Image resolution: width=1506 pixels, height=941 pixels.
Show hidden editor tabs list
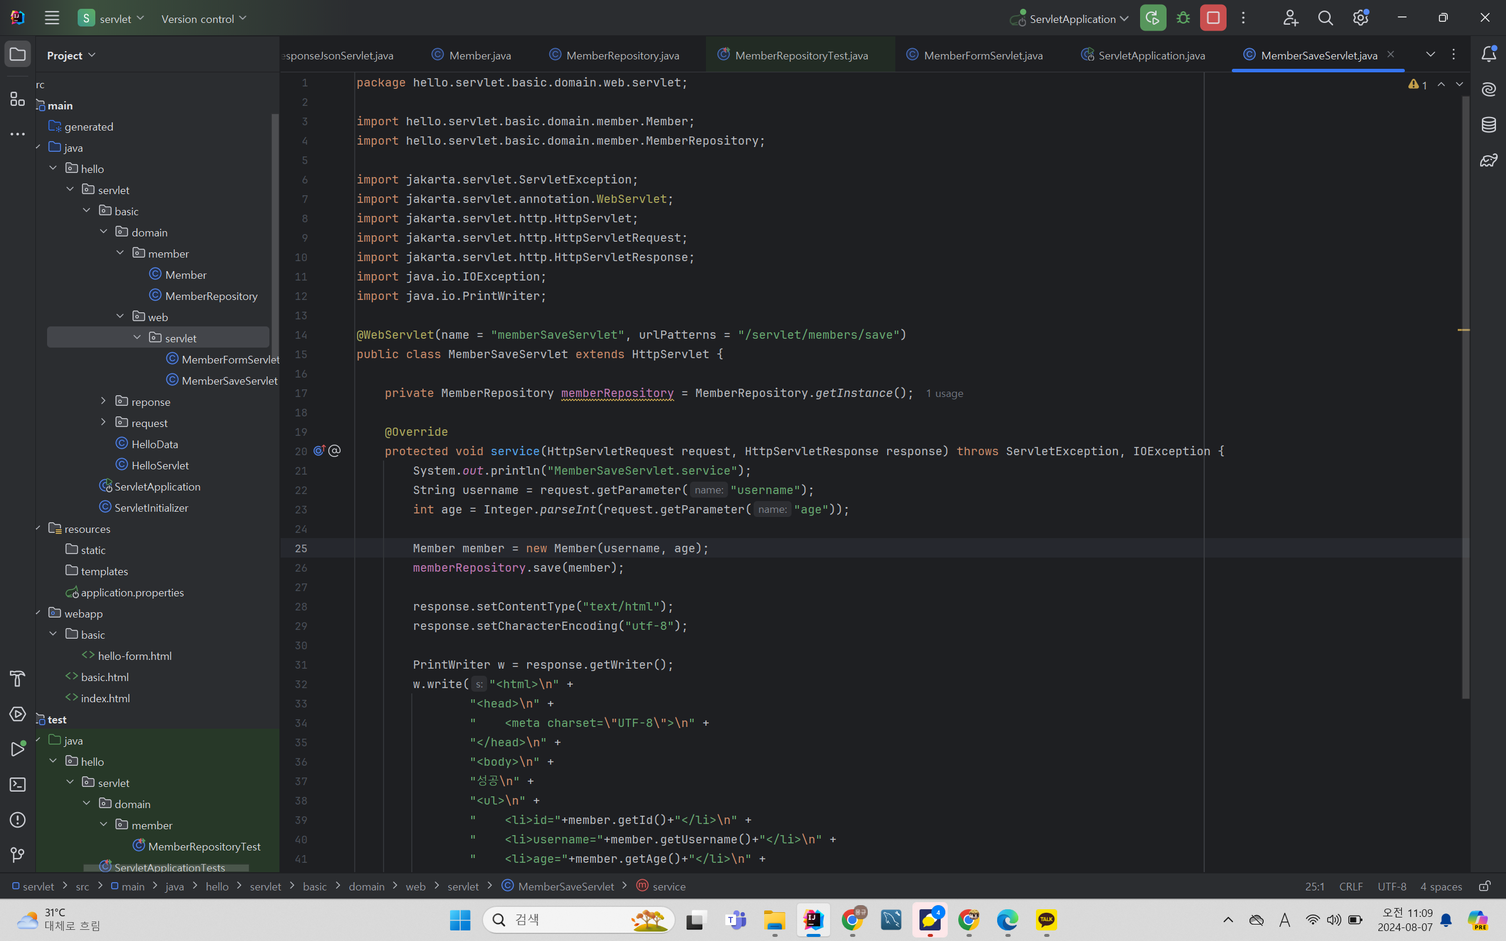1431,55
